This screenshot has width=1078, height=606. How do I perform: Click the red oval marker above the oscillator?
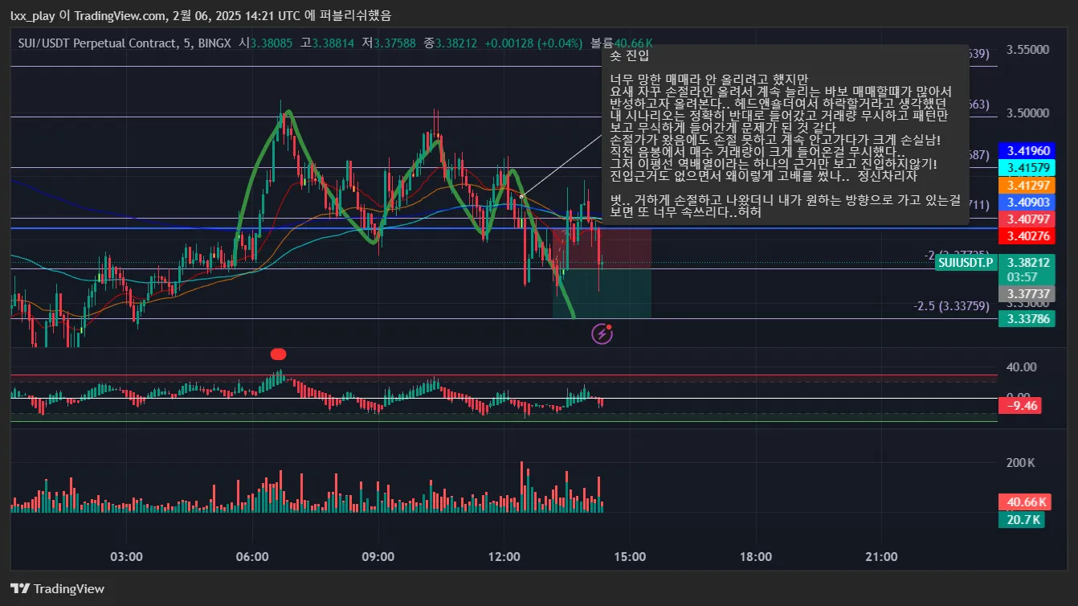279,353
